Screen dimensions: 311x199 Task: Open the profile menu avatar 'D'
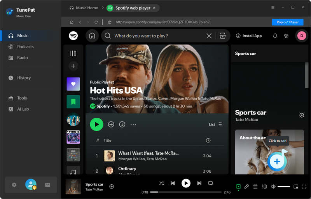click(302, 36)
